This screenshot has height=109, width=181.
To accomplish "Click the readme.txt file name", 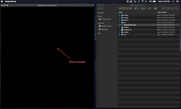I will click(x=128, y=30).
